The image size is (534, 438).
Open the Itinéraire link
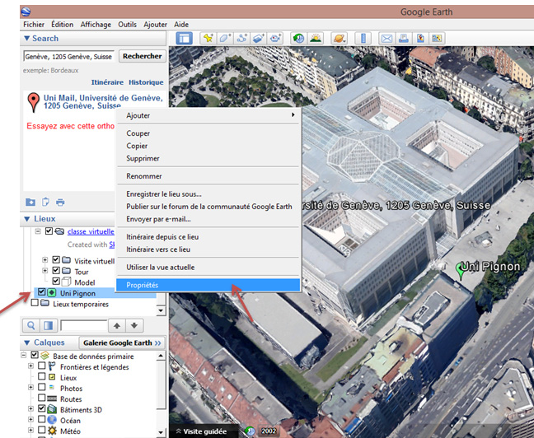(107, 82)
